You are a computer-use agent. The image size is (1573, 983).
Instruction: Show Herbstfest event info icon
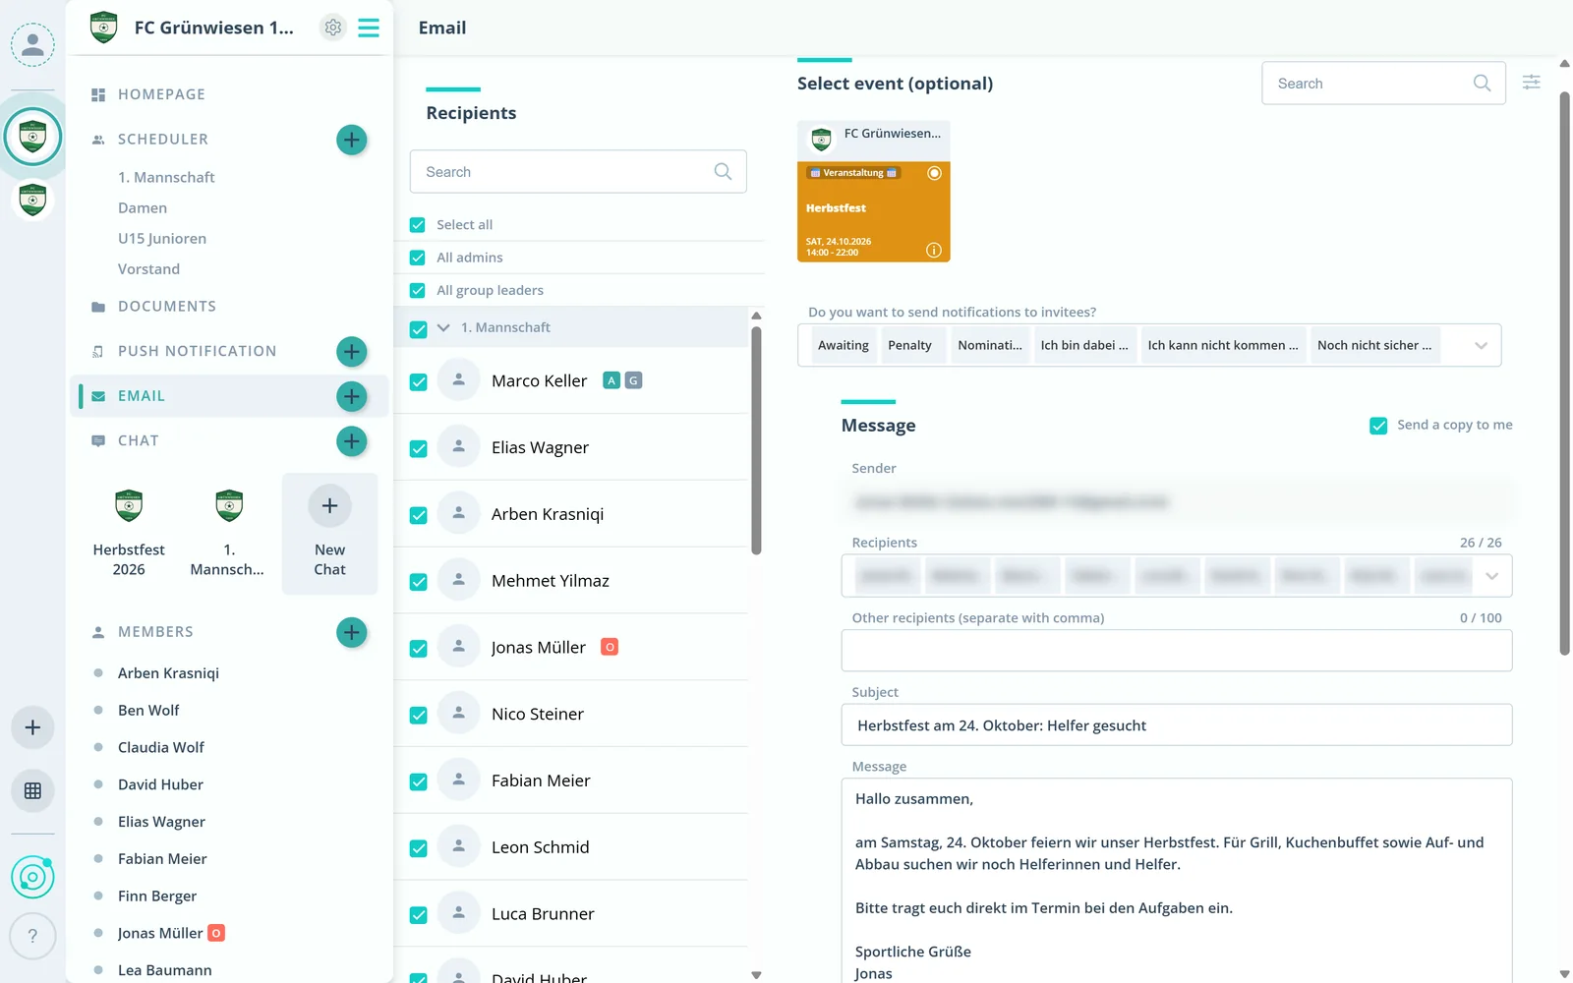tap(934, 250)
